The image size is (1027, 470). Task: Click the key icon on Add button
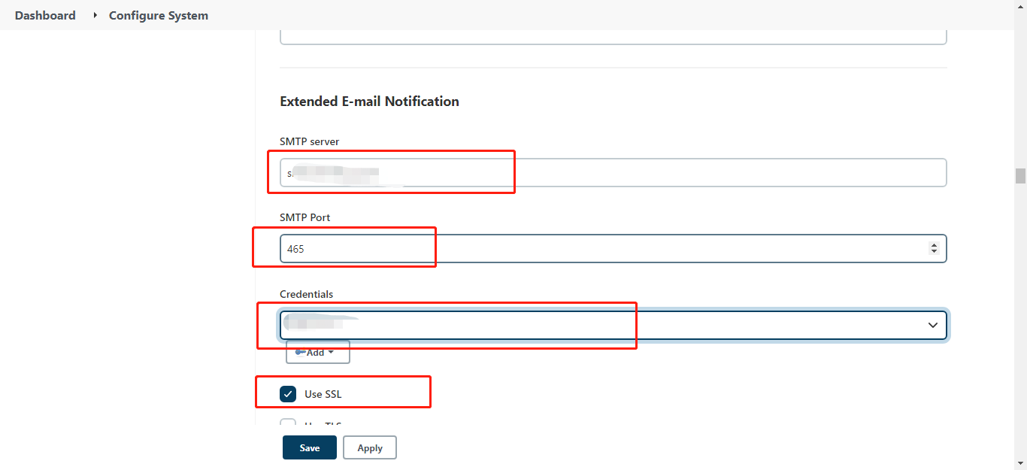[x=300, y=352]
